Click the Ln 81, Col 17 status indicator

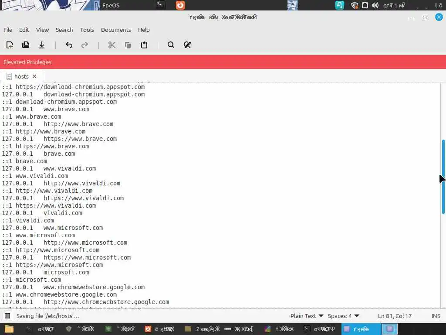tap(395, 316)
